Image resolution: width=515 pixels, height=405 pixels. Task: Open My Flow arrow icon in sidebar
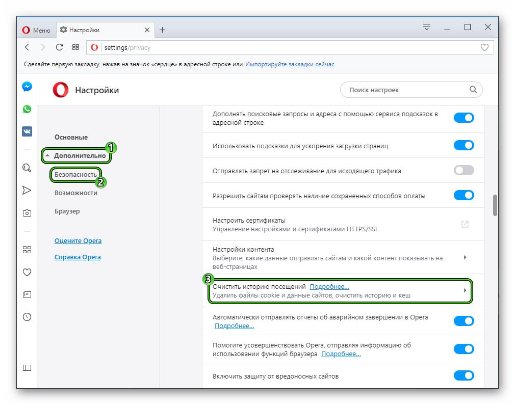[x=27, y=191]
